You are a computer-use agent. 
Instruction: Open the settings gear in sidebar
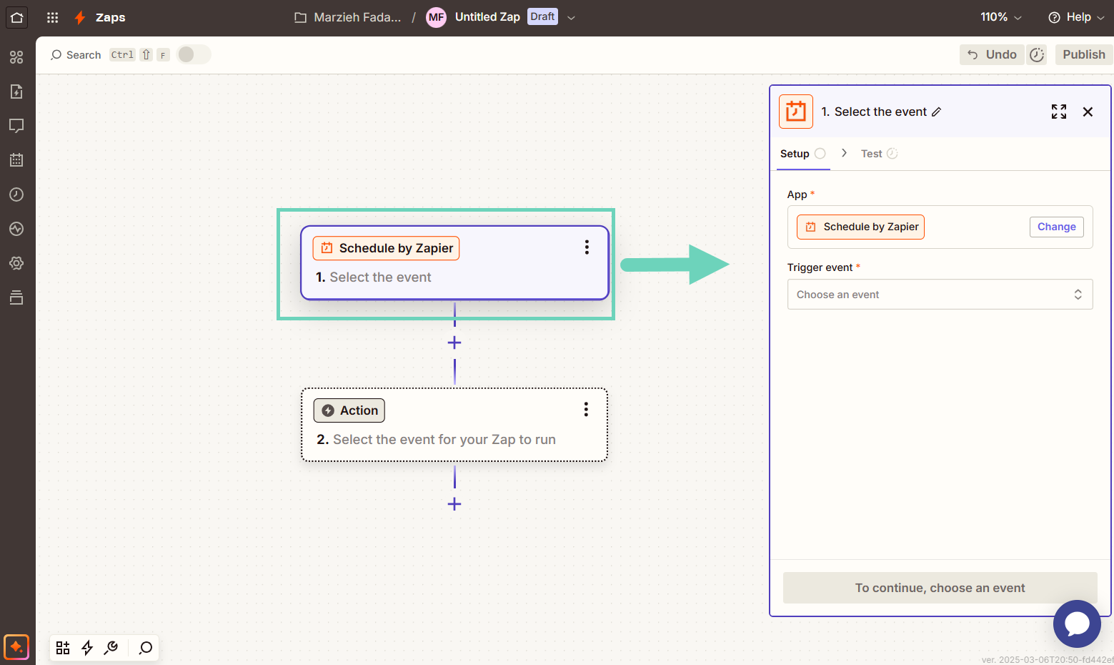(x=16, y=263)
